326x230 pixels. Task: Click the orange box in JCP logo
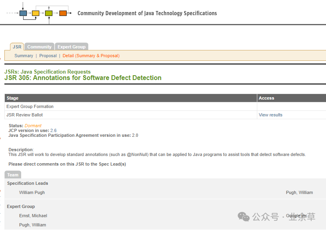point(63,13)
